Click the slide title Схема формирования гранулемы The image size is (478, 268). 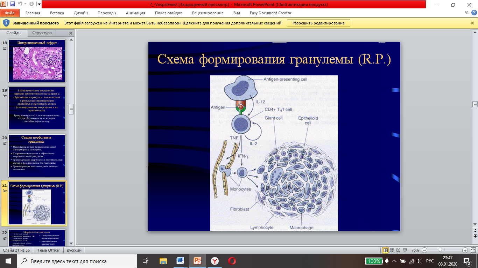[274, 59]
